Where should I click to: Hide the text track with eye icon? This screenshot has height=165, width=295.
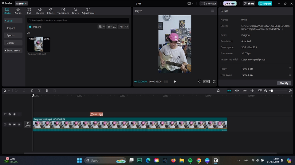pos(14,114)
